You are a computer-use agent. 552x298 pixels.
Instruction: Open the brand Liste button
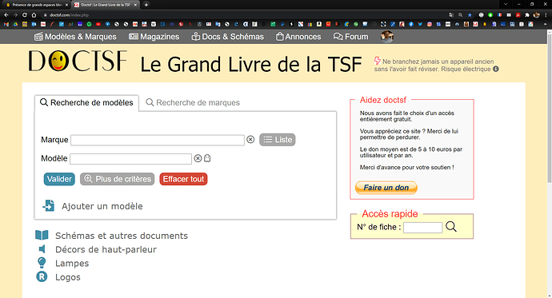(x=278, y=140)
